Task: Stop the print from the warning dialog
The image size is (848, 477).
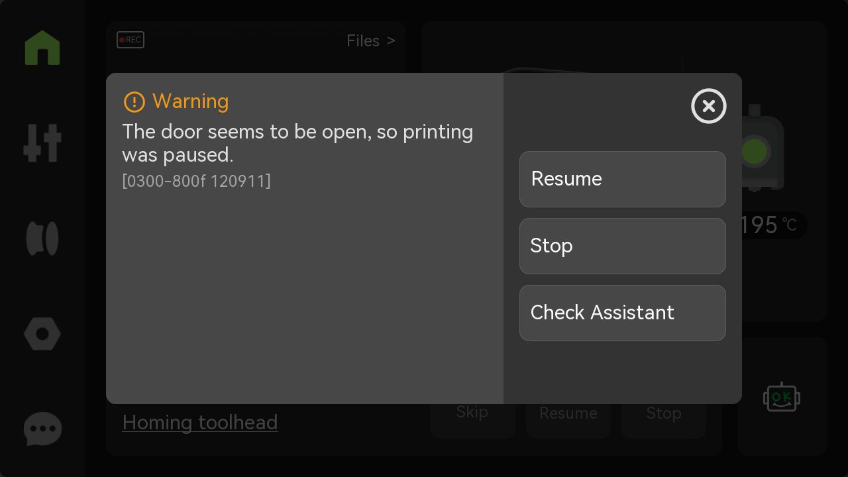Action: point(623,246)
